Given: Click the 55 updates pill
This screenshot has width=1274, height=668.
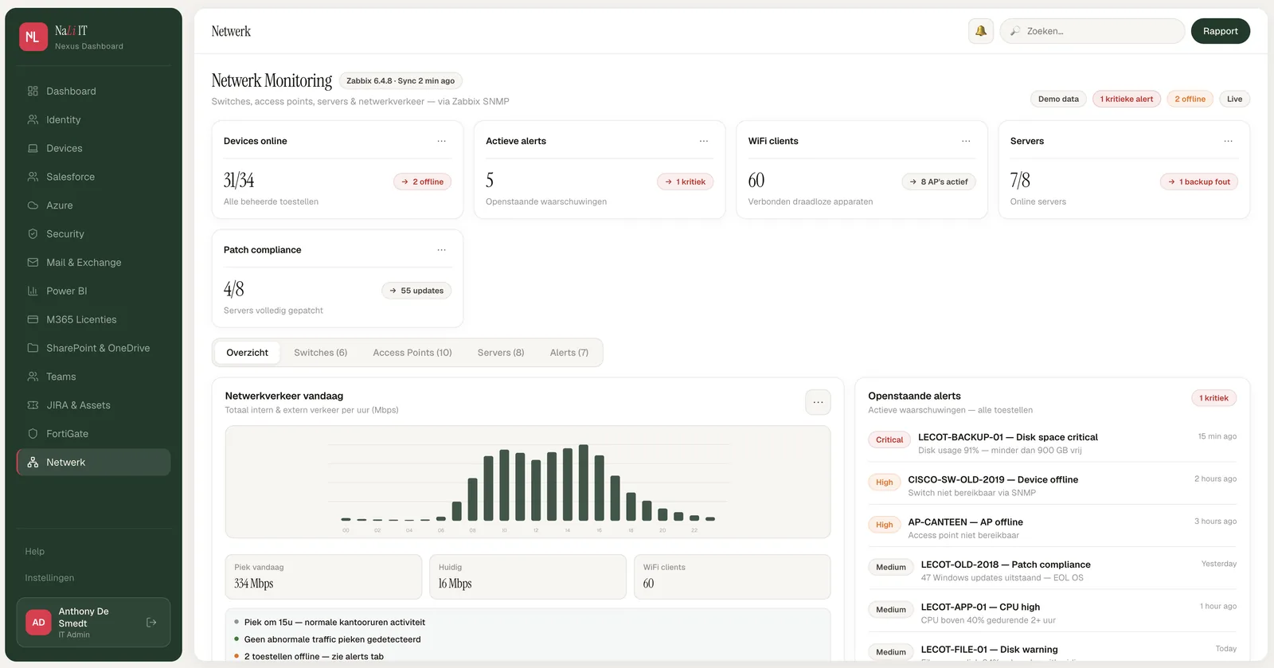Looking at the screenshot, I should 416,291.
